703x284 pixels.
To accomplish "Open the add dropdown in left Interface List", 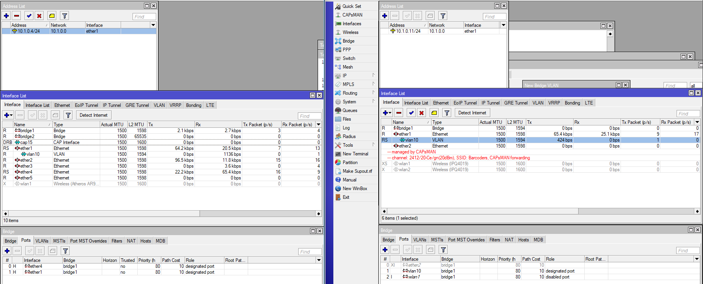I will [8, 115].
